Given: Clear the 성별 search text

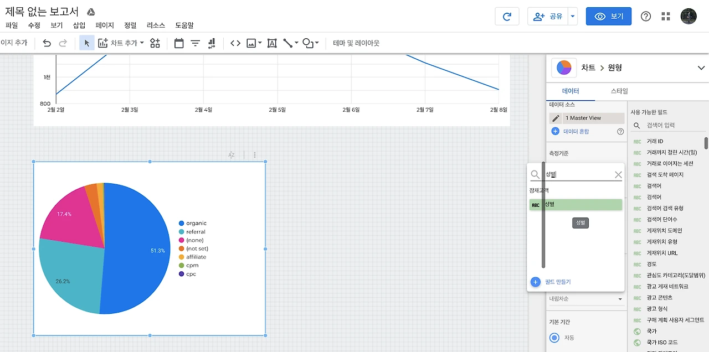Looking at the screenshot, I should click(618, 175).
